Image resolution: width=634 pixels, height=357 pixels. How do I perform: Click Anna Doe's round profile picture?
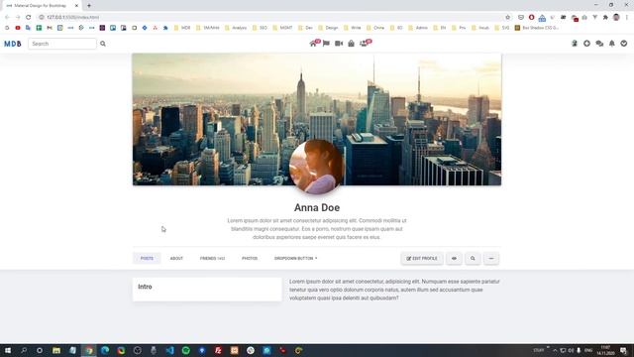click(317, 167)
